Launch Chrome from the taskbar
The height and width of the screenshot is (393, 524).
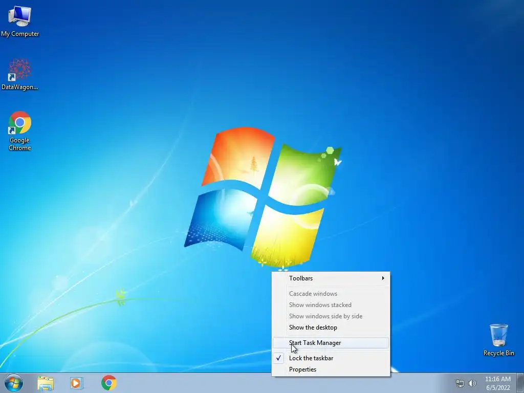108,383
